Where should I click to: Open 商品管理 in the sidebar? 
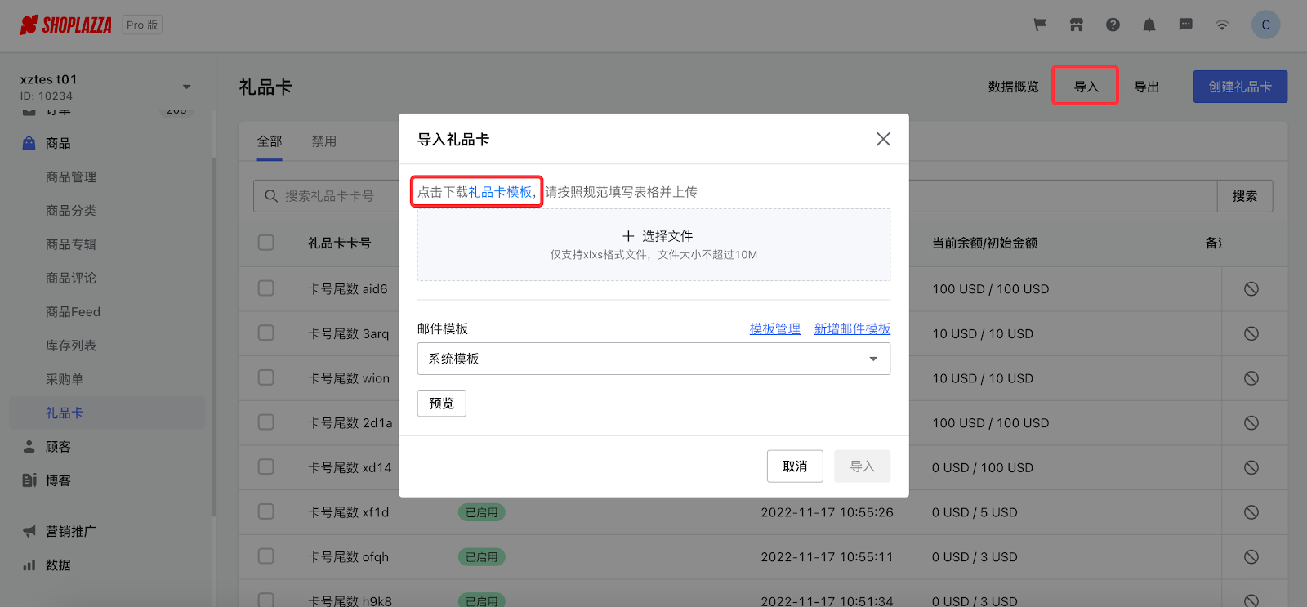click(71, 176)
